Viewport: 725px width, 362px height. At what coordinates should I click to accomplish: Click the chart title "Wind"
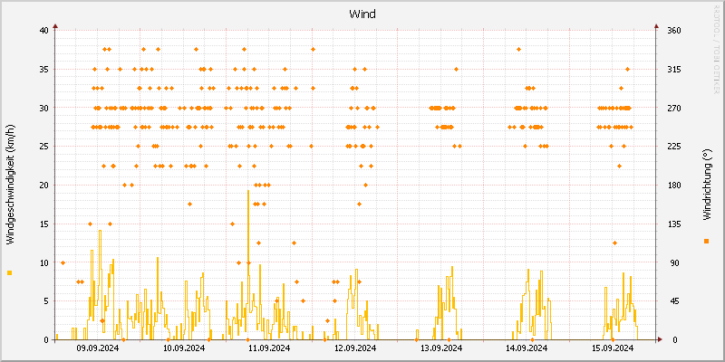(x=362, y=14)
